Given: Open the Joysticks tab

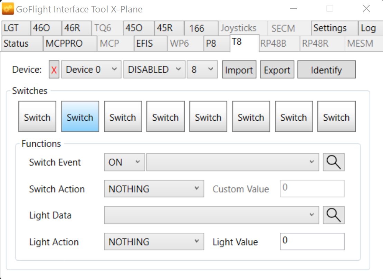Looking at the screenshot, I should click(243, 28).
